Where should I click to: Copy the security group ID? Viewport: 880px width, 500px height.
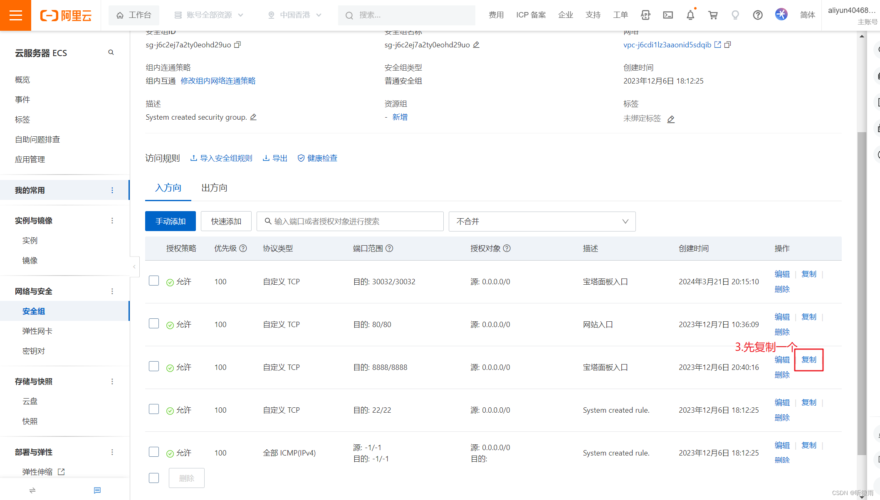[x=237, y=44]
